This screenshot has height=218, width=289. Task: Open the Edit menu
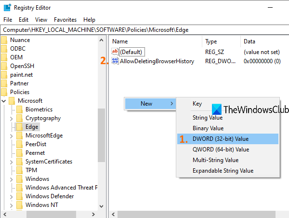pyautogui.click(x=24, y=20)
